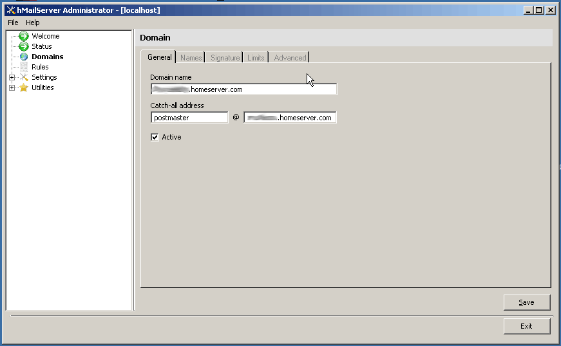Close the hMailServer Administrator window
561x346 pixels.
coord(551,10)
